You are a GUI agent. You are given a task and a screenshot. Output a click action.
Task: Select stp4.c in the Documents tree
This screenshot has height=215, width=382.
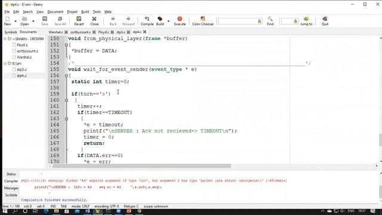tap(21, 76)
